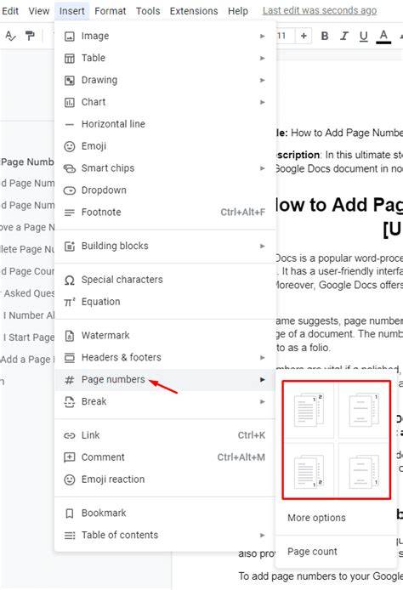
Task: Open Special characters dialog
Action: (165, 280)
